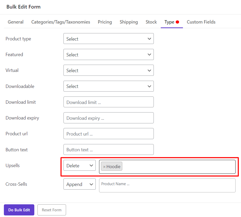Select the Shipping tab
The image size is (241, 217).
pos(129,22)
